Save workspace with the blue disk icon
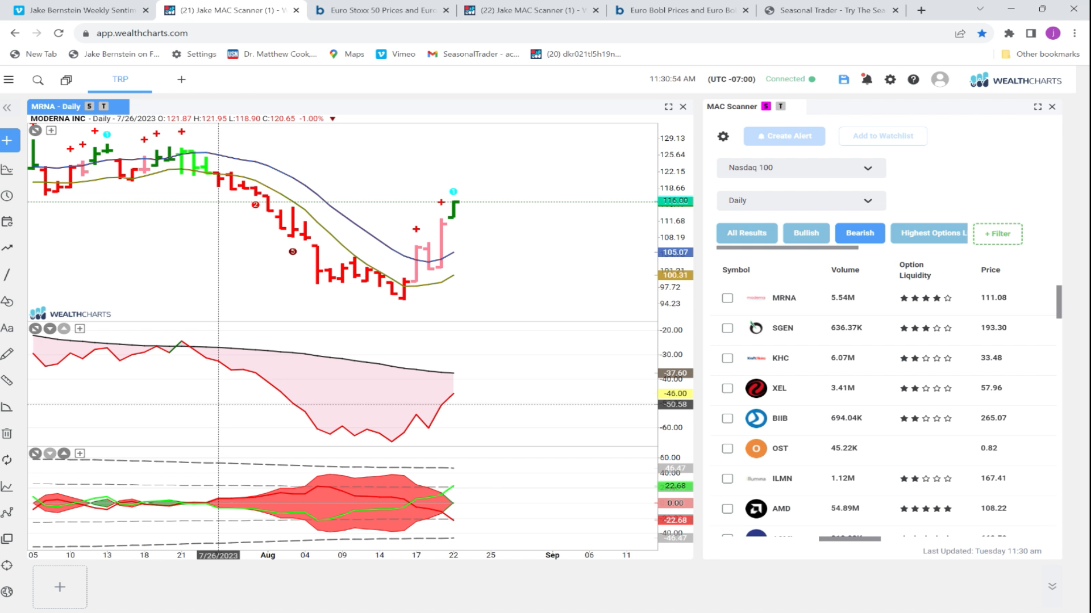This screenshot has width=1091, height=613. (844, 79)
